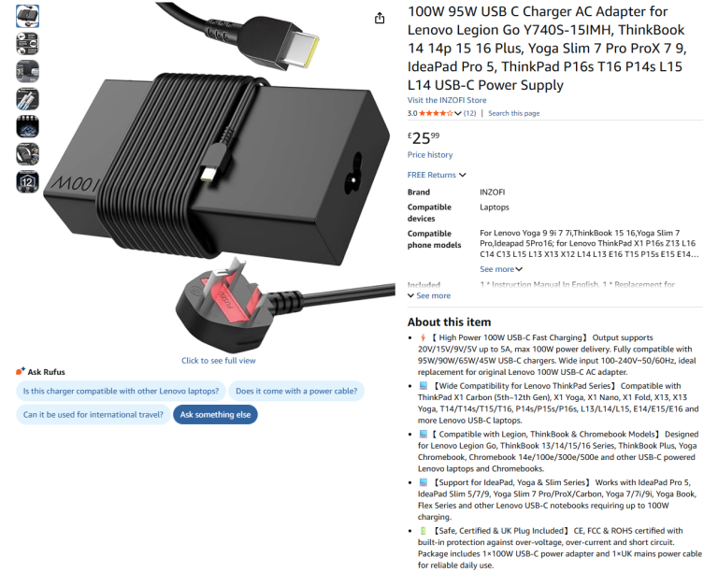Click to see full view of image
The height and width of the screenshot is (572, 718).
coord(219,361)
